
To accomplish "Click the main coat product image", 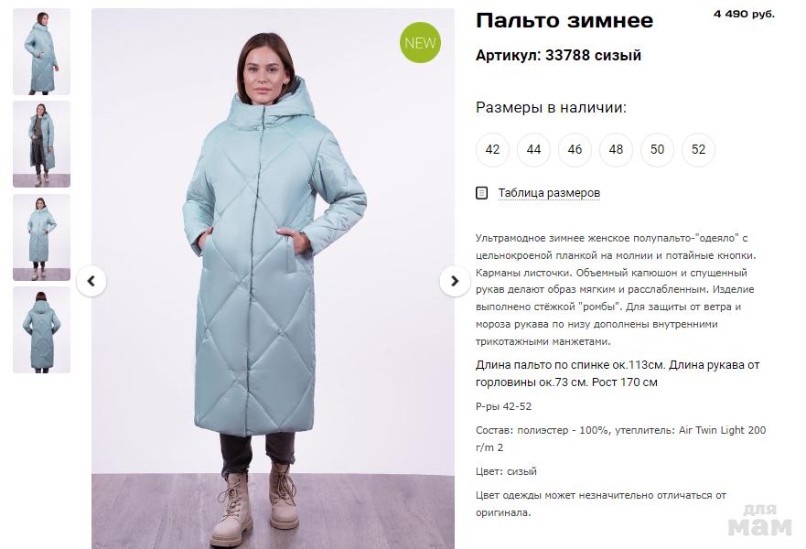I will (x=273, y=278).
